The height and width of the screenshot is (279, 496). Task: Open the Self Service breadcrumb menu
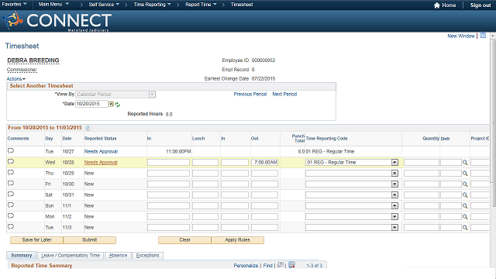click(x=104, y=5)
